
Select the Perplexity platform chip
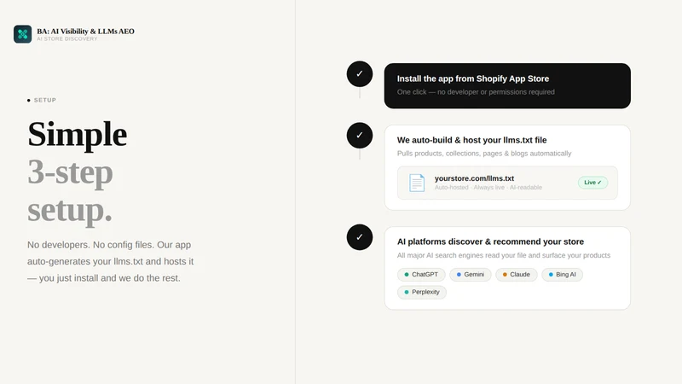[x=422, y=292]
